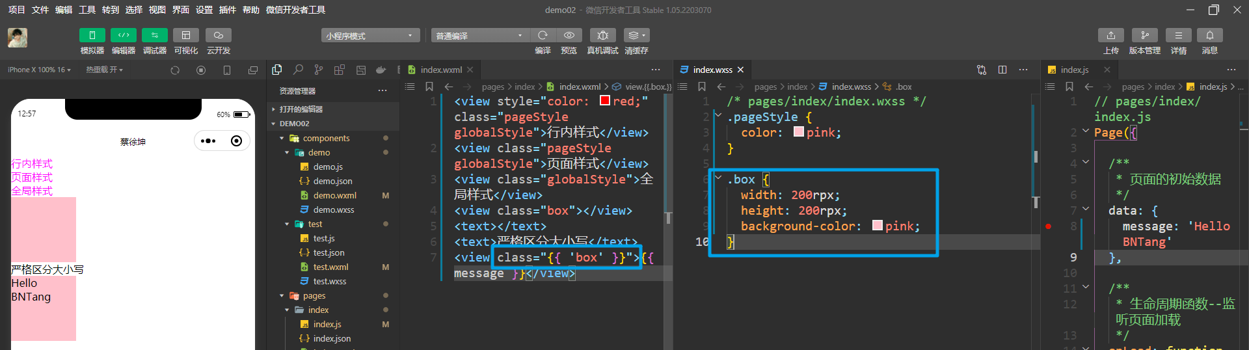Open iPhone X device selector dropdown
This screenshot has height=350, width=1249.
pyautogui.click(x=39, y=70)
